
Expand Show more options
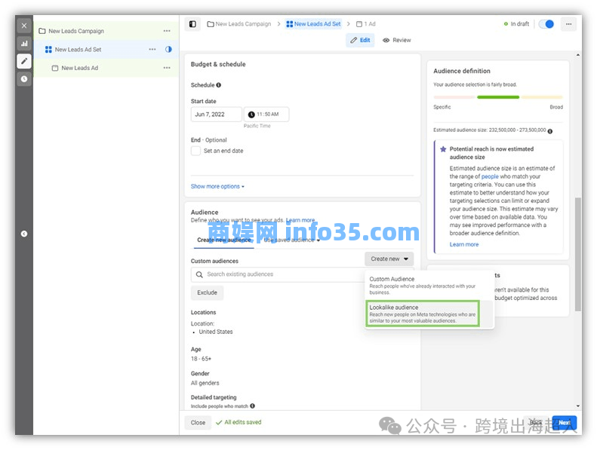217,186
